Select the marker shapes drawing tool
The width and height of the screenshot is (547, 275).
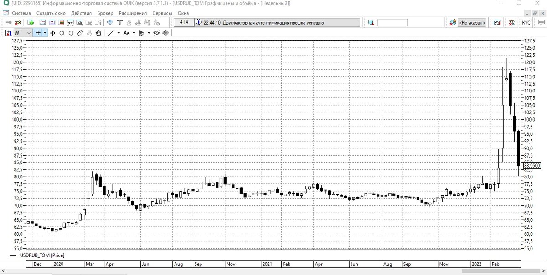(x=141, y=33)
